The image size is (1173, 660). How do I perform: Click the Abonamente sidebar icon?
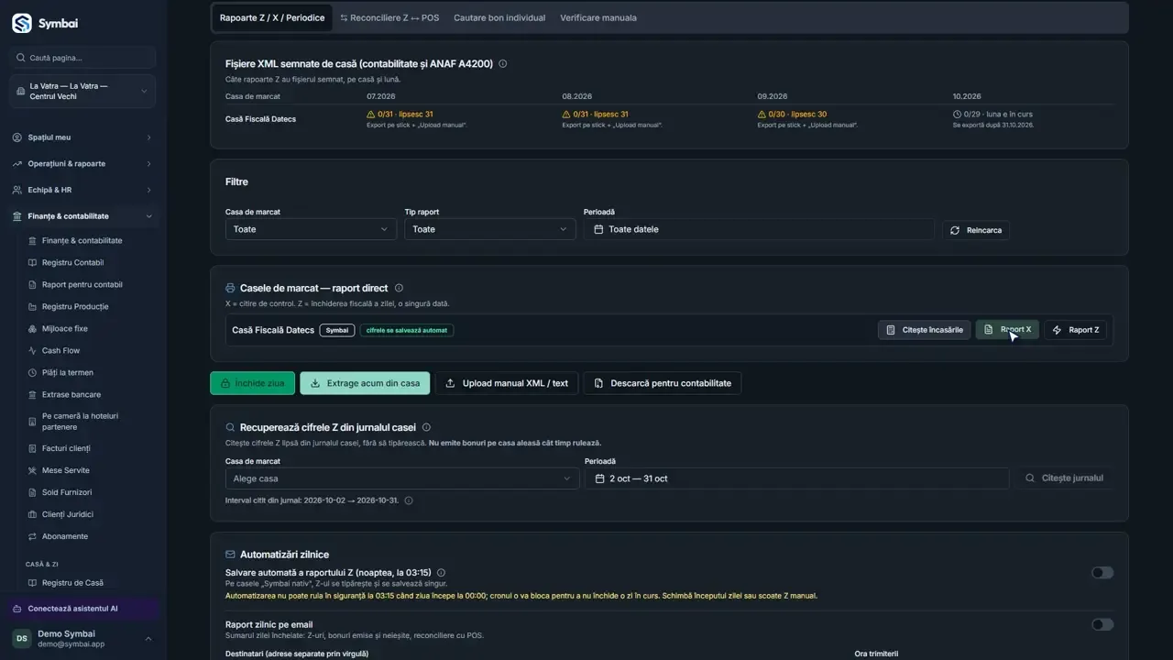pyautogui.click(x=33, y=536)
